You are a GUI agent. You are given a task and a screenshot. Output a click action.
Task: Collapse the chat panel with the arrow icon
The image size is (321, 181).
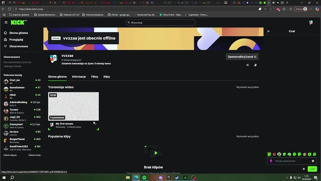click(268, 31)
